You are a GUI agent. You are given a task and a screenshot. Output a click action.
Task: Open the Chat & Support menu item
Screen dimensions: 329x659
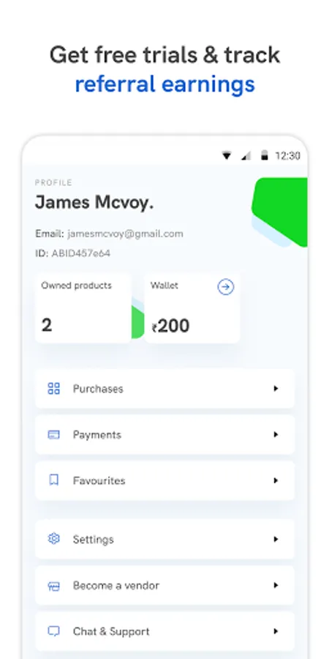click(x=164, y=631)
